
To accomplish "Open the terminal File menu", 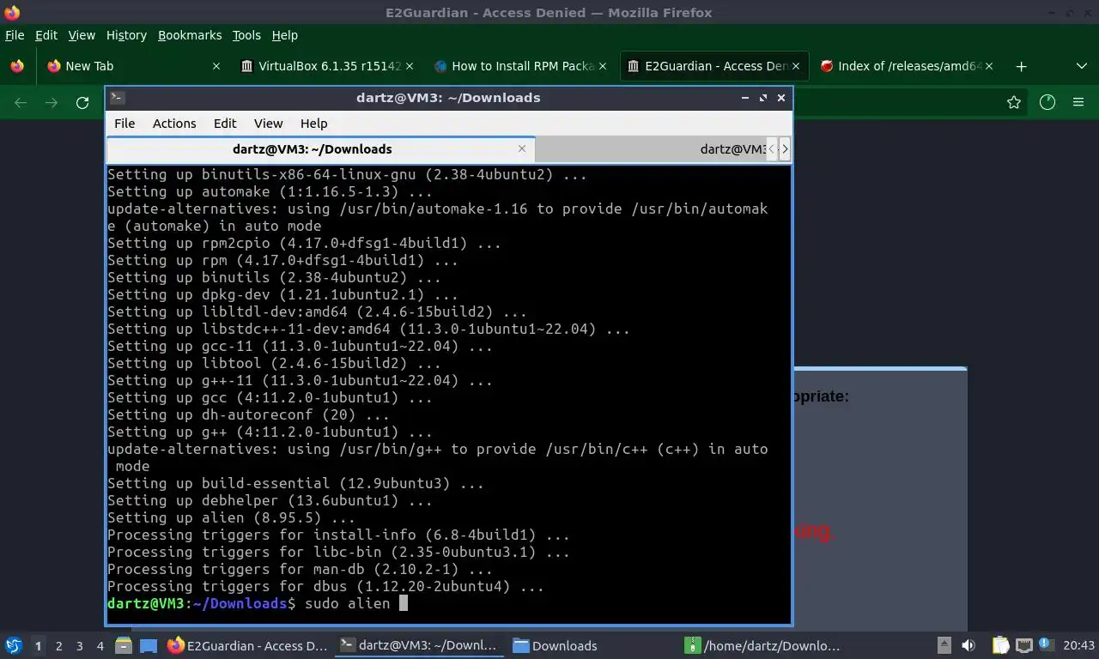I will [124, 124].
